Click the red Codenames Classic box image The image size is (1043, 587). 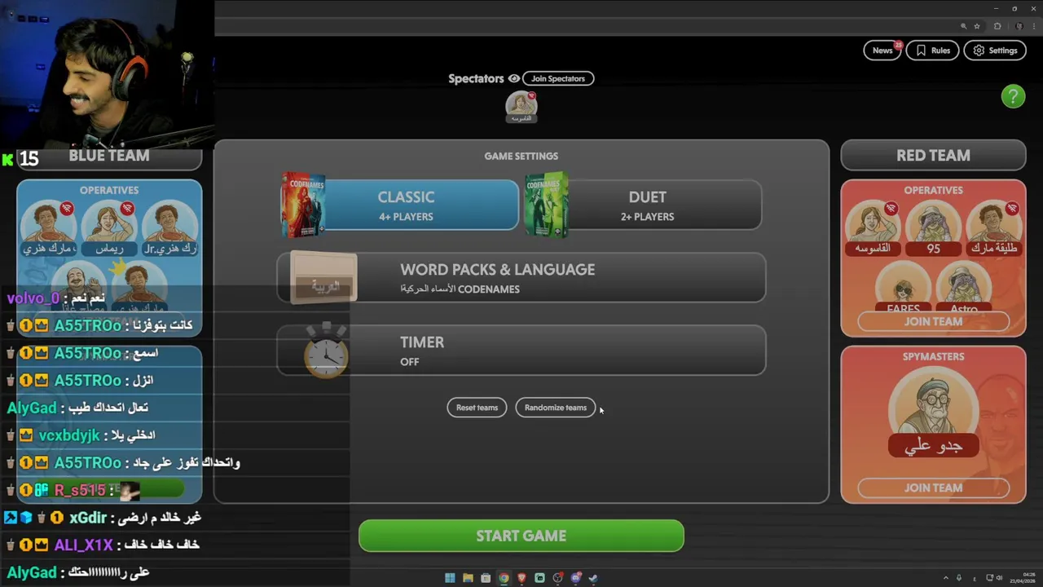(303, 204)
